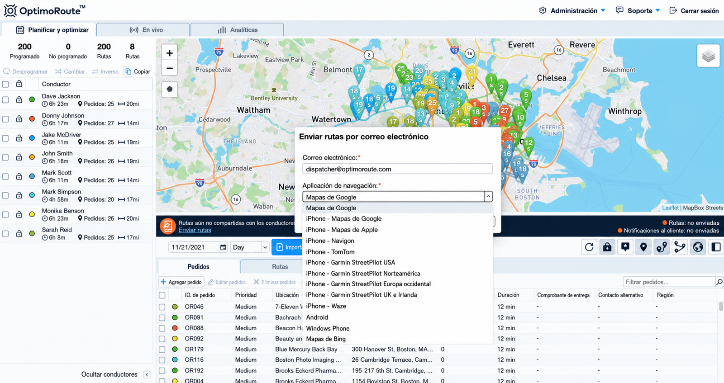Check the Mark Simpson checkbox
This screenshot has width=724, height=383.
(5, 195)
